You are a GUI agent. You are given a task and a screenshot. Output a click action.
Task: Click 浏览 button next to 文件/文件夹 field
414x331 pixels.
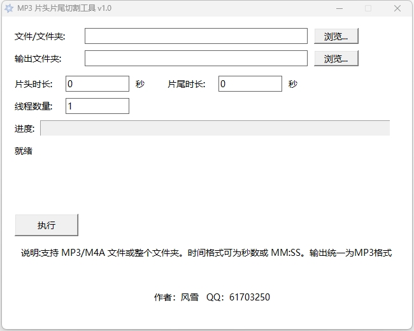[x=336, y=36]
